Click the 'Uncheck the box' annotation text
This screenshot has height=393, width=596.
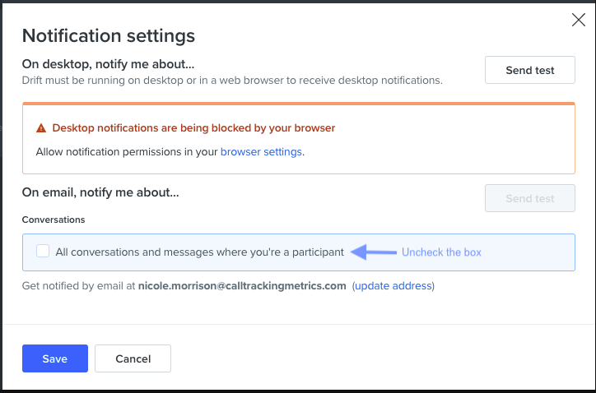(441, 252)
